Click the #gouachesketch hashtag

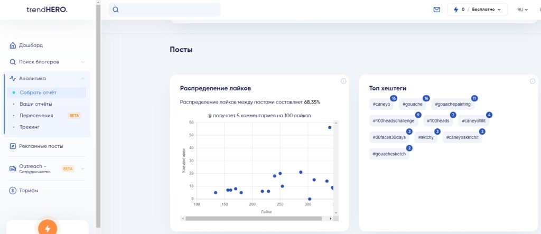389,154
